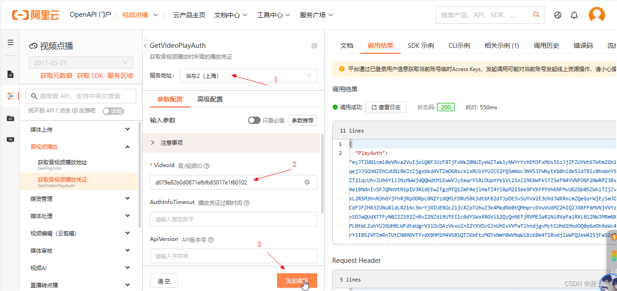Click the Alibaba Cloud logo
The width and height of the screenshot is (617, 291).
36,15
